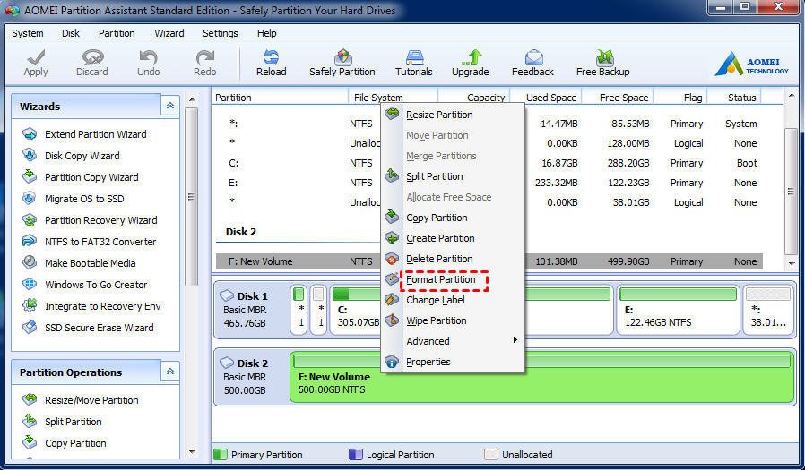Open the Wizard menu
The image size is (805, 470).
click(169, 33)
